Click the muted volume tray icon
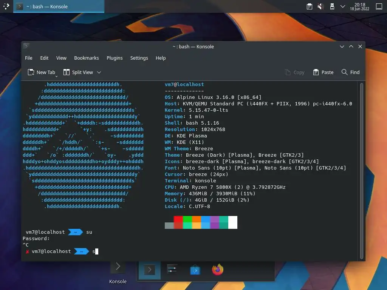This screenshot has width=387, height=290. click(320, 6)
